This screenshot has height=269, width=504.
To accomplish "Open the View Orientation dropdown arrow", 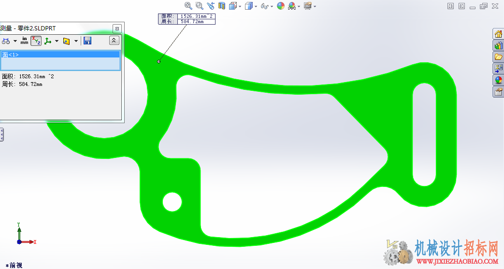I will click(240, 6).
